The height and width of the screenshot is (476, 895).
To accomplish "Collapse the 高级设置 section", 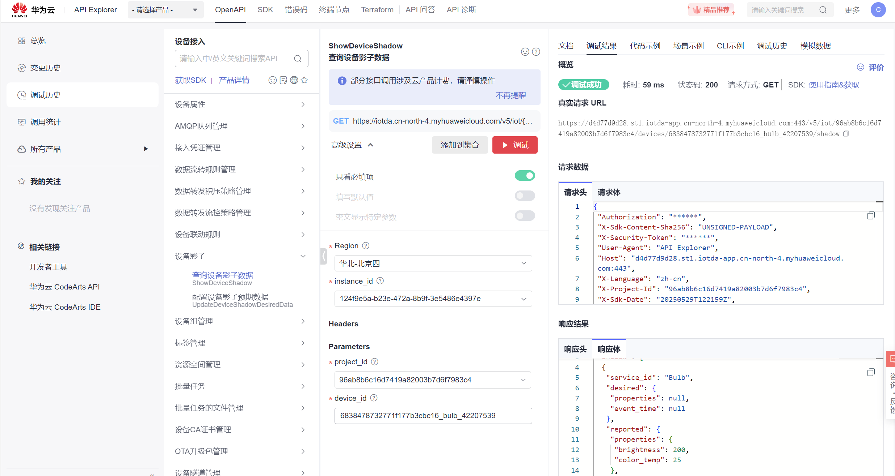I will [x=352, y=145].
